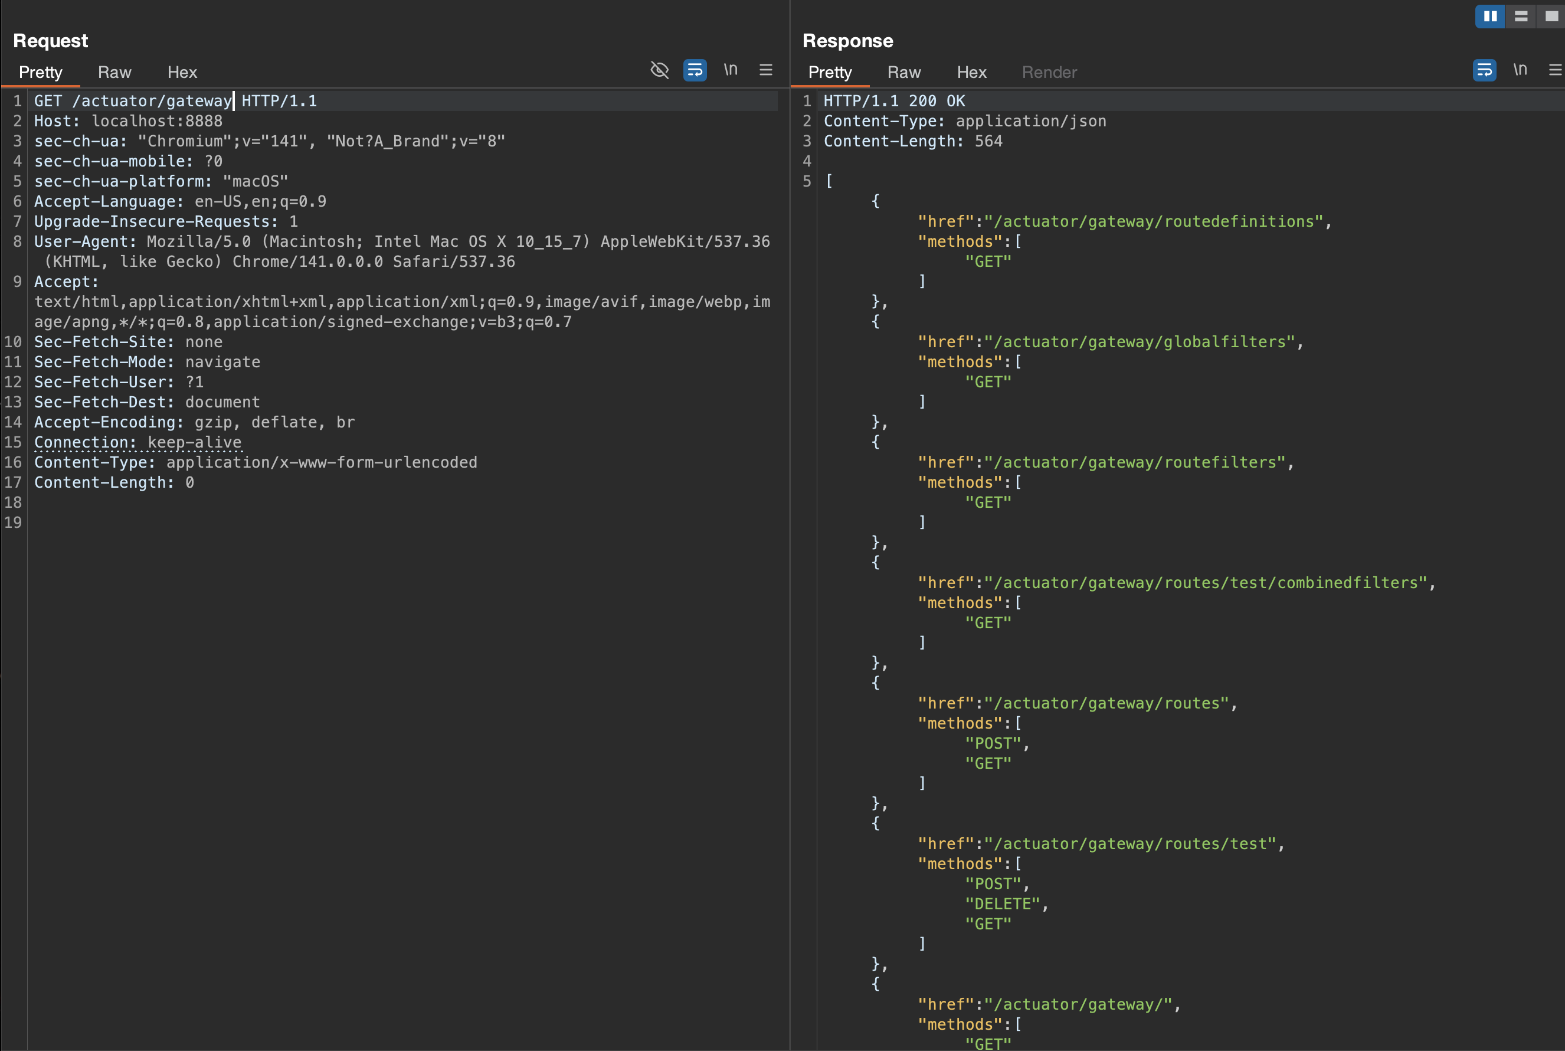Open the Request Hex tab
1565x1051 pixels.
coord(182,73)
